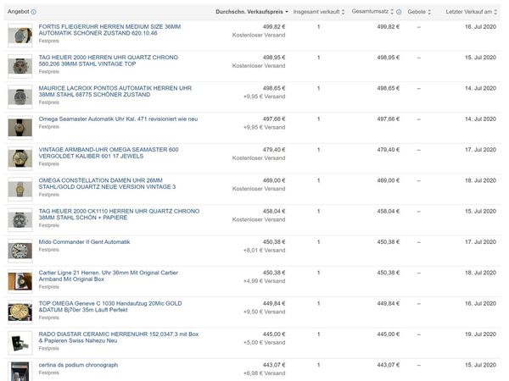
Task: Sort by Durchschn. Verkaufspreis column
Action: click(x=252, y=12)
